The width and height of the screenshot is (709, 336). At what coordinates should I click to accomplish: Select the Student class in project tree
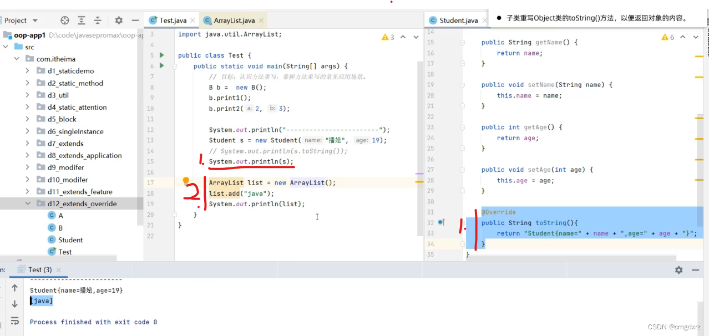(x=70, y=240)
